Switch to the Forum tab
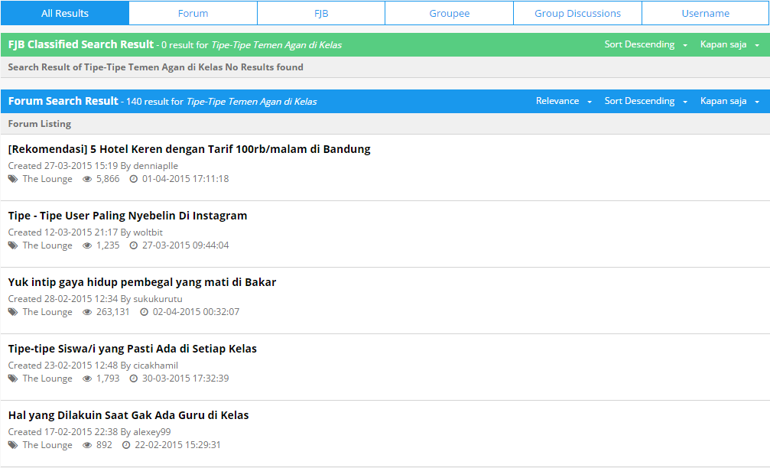This screenshot has width=770, height=468. point(193,13)
